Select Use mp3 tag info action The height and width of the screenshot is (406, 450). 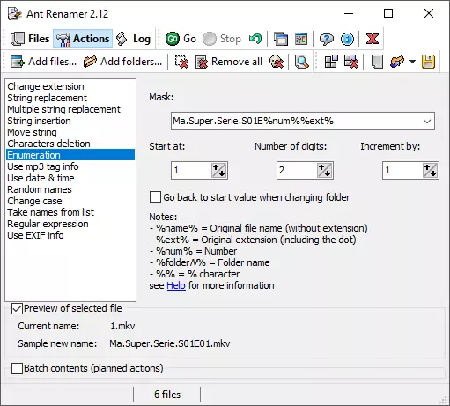click(70, 166)
